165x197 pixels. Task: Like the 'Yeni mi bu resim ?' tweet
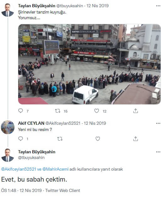[x=98, y=139]
